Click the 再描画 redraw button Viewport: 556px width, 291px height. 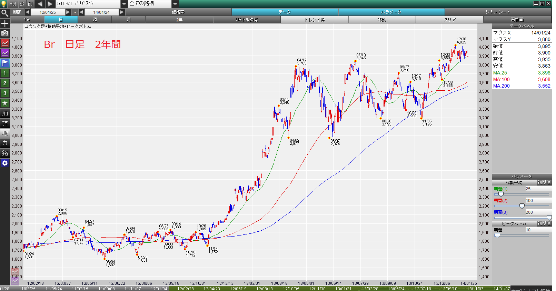coord(517,20)
